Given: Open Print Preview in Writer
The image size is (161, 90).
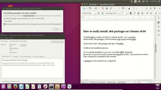Looking at the screenshot, I should click(x=111, y=8).
